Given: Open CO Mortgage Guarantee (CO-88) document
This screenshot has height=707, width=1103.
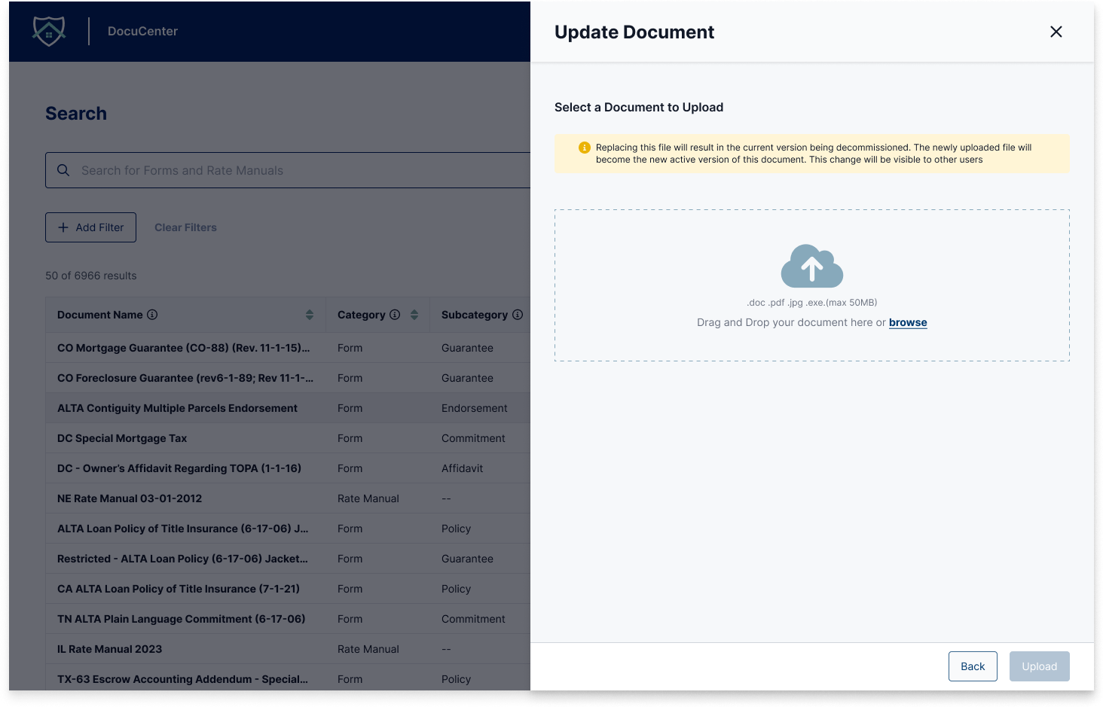Looking at the screenshot, I should (x=184, y=348).
